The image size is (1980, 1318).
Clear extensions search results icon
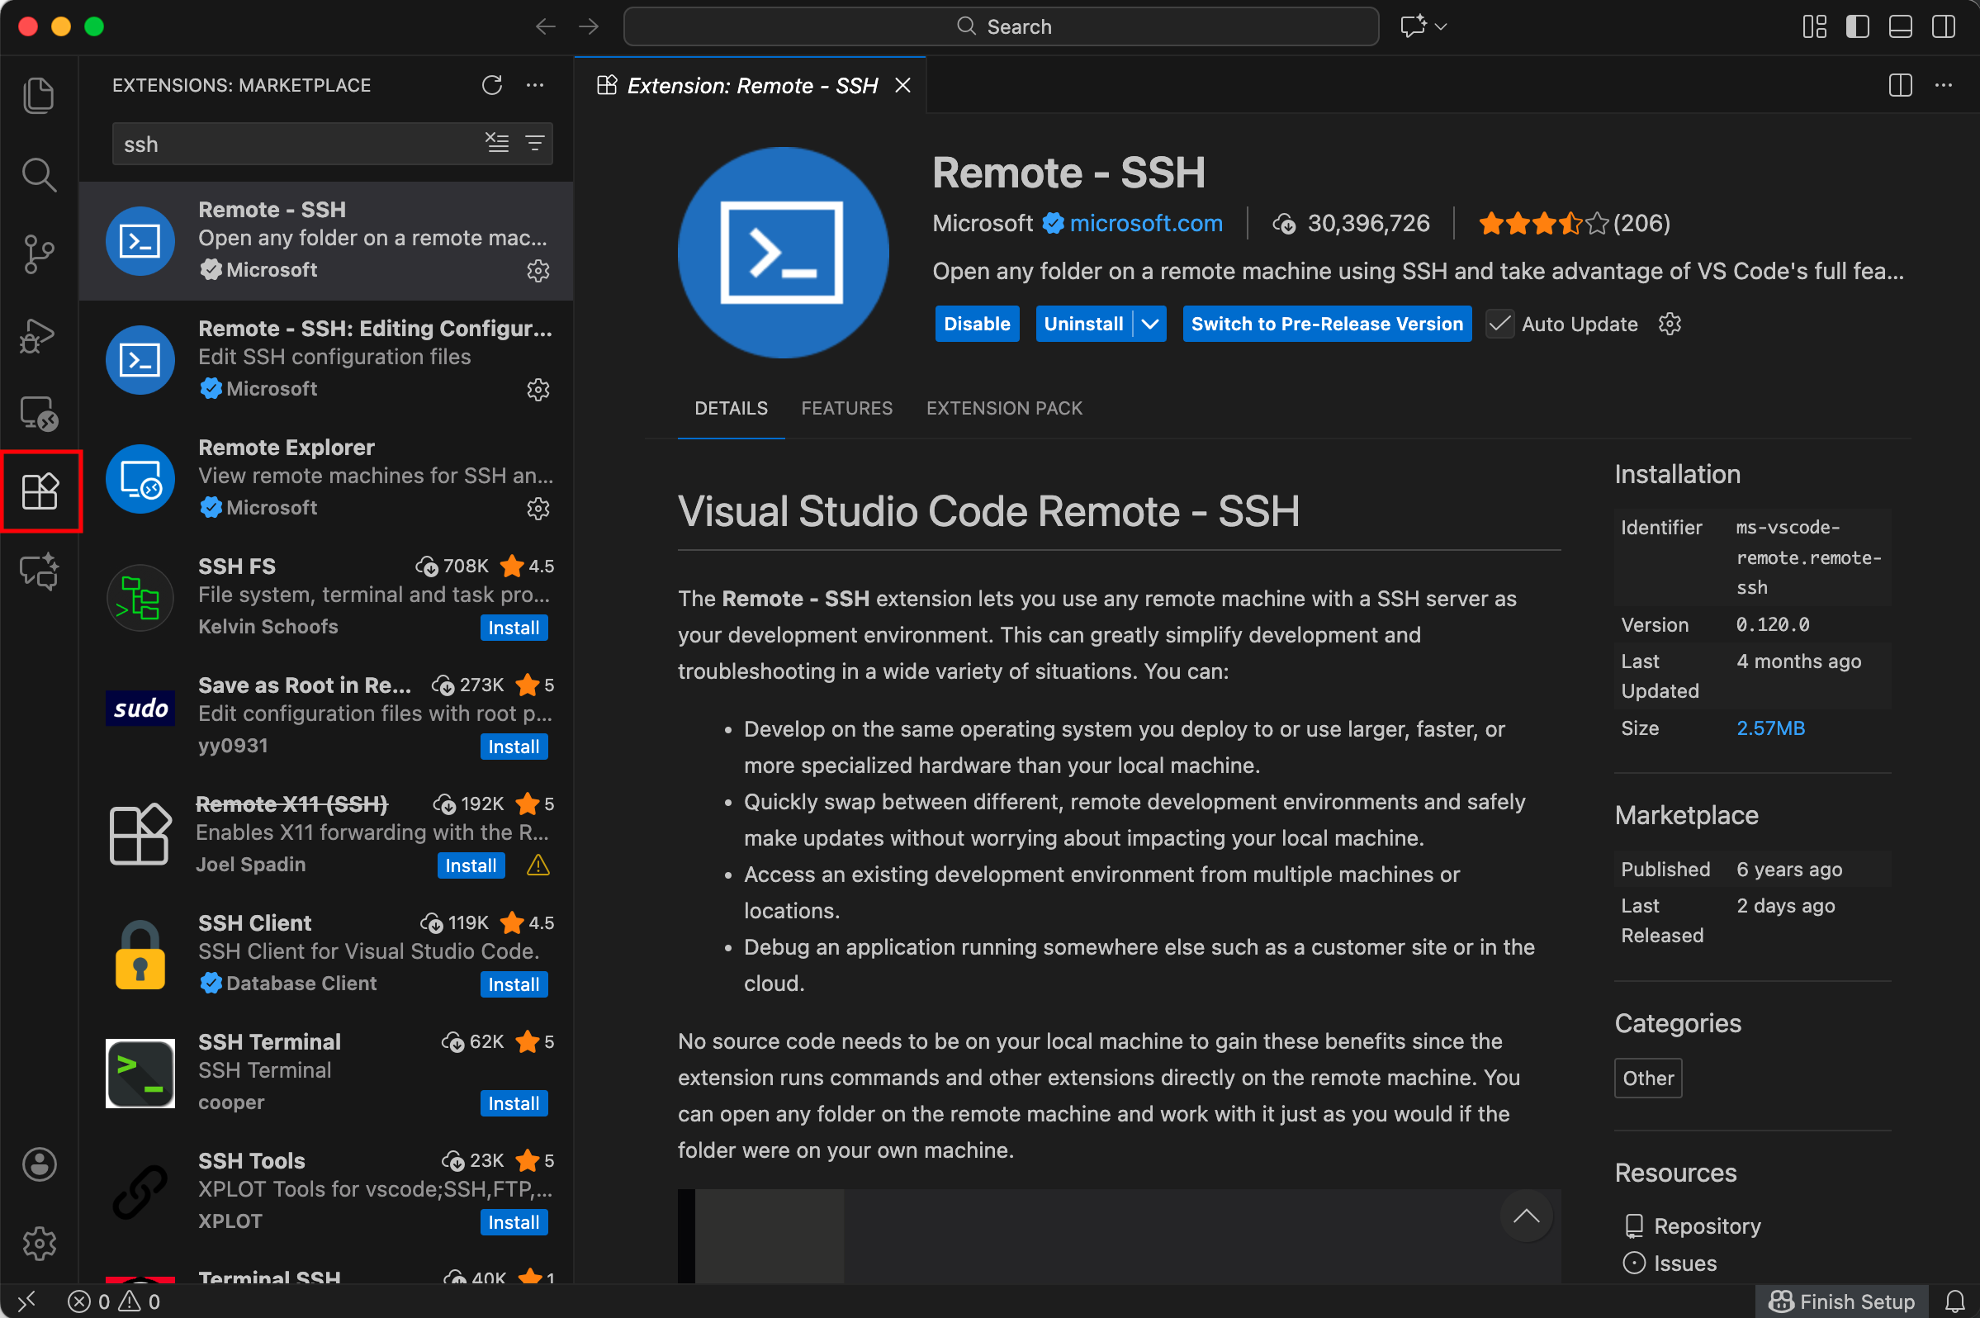[x=497, y=143]
